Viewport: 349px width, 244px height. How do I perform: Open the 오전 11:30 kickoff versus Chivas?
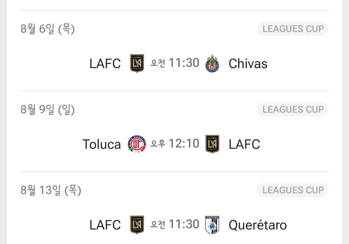pos(175,63)
